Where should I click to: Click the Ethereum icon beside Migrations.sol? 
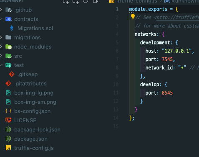click(12, 28)
